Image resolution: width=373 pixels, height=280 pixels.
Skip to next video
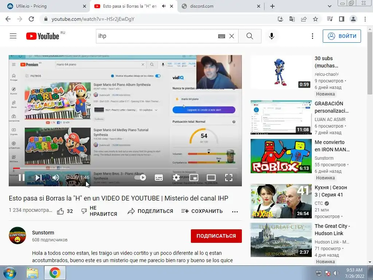38,178
